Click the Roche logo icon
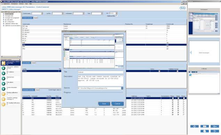221x135 pixels. click(182, 8)
